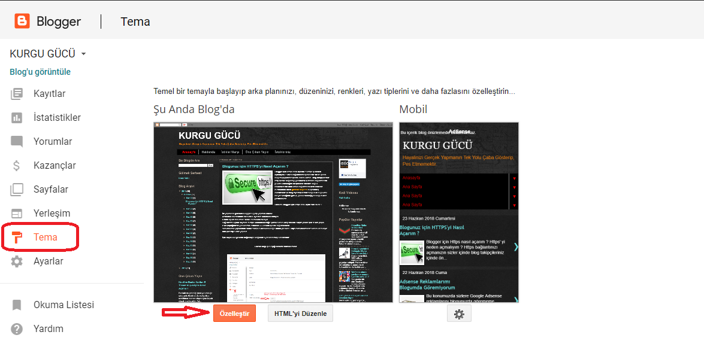Open mobile theme settings gear button
The image size is (704, 353).
pos(459,314)
